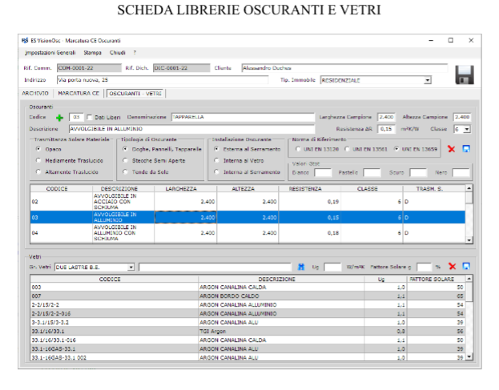Click scroll down arrow in Vetri table

pos(469,357)
